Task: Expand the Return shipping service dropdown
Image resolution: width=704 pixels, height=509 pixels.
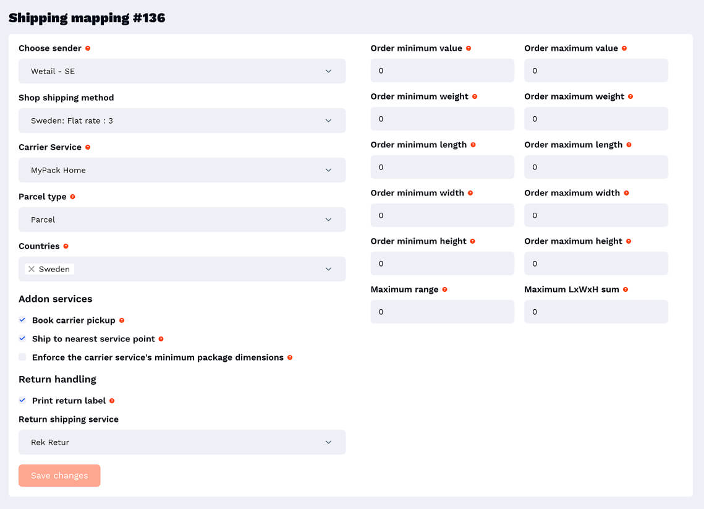Action: (x=182, y=442)
